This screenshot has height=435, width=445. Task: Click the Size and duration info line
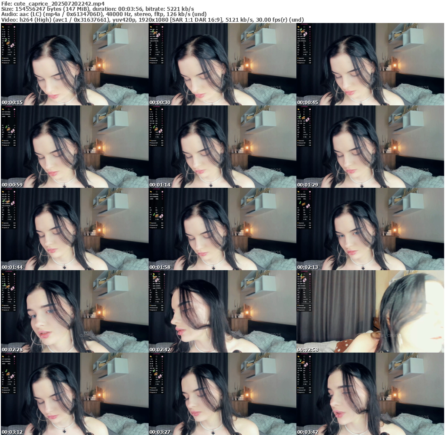coord(97,9)
